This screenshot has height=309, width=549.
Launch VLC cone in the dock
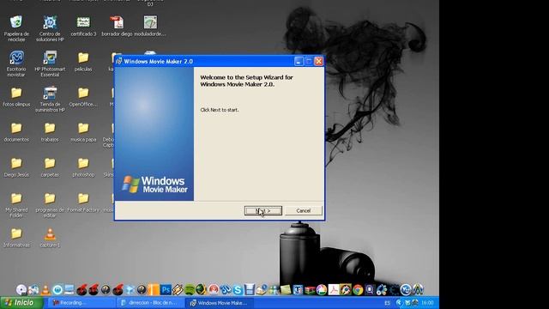(45, 290)
